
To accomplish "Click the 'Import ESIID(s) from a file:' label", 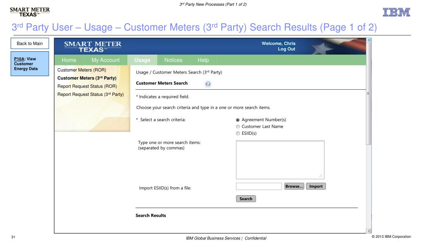I will point(165,188).
